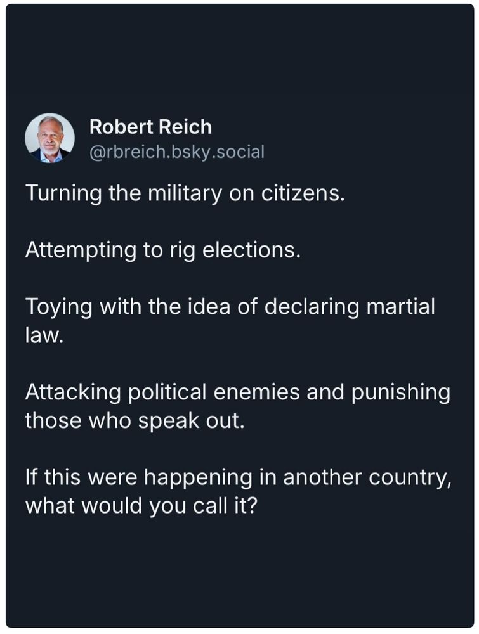The width and height of the screenshot is (479, 634).
Task: Click the line 'Toying with the idea of declaring martial'
Action: 230,306
